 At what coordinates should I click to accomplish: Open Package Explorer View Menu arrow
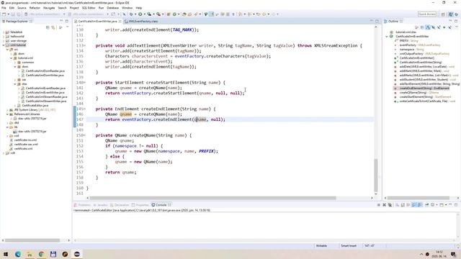click(x=67, y=27)
